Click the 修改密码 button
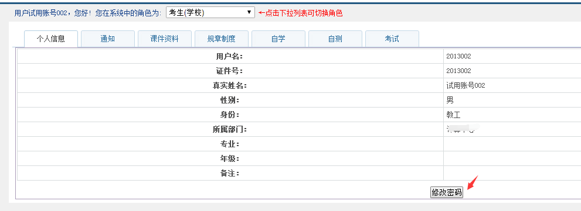Screen dimensions: 581x211 pos(447,192)
